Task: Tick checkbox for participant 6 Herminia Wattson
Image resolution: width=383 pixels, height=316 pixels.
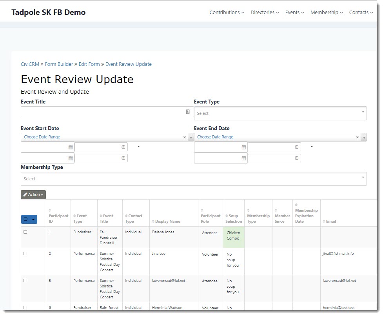Action: pyautogui.click(x=25, y=307)
